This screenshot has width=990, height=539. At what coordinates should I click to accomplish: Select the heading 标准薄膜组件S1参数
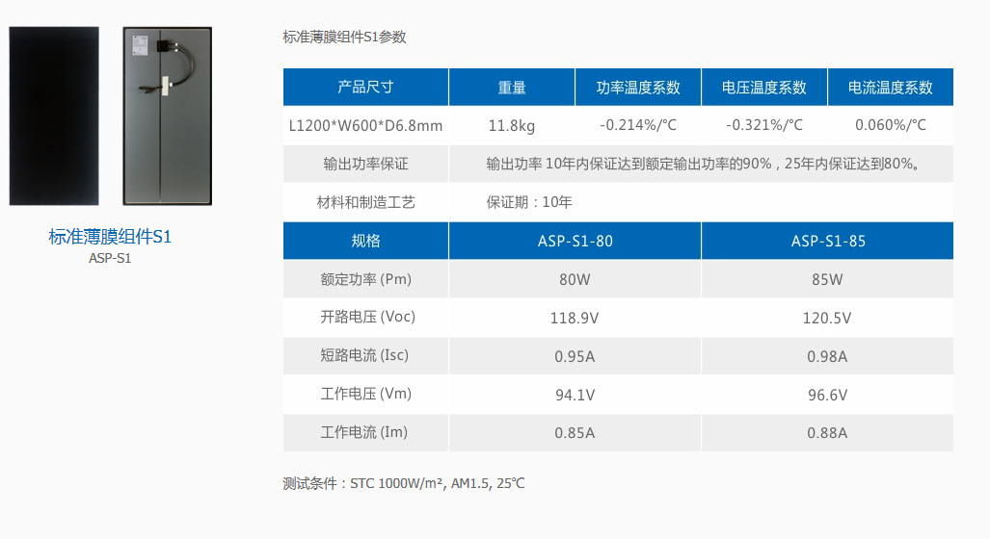pyautogui.click(x=344, y=38)
